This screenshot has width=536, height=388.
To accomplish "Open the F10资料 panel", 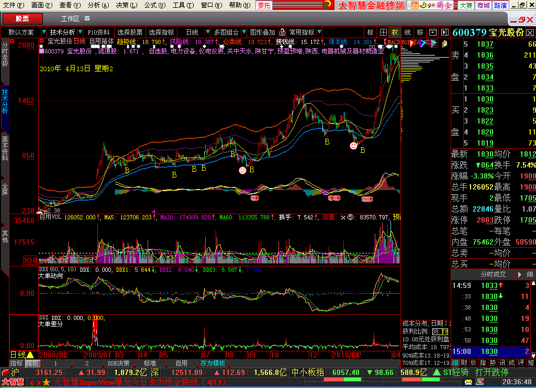I will (x=98, y=32).
